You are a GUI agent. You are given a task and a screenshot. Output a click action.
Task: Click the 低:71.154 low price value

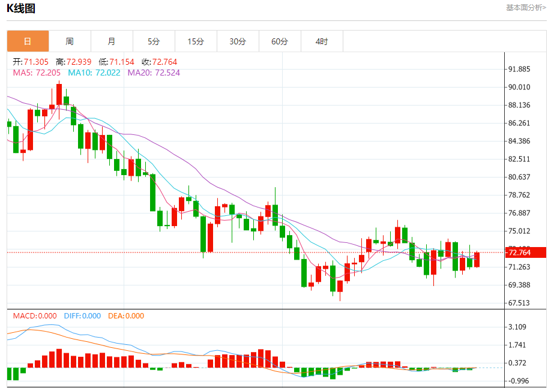[x=116, y=62]
